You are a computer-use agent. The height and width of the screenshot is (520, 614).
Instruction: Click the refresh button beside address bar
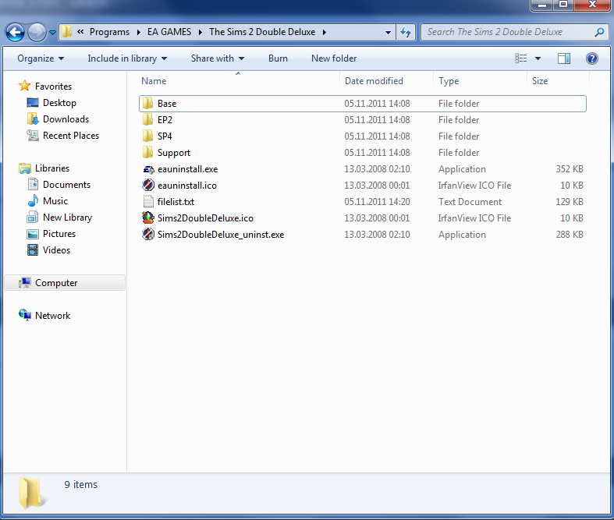pos(406,32)
